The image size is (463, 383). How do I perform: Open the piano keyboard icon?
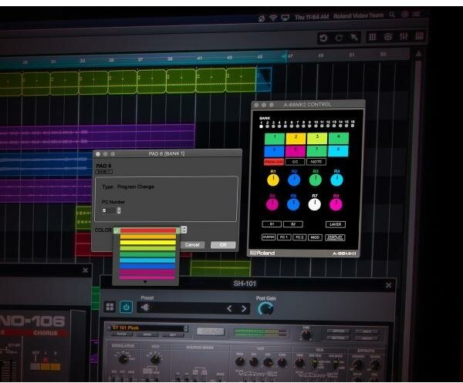[419, 36]
